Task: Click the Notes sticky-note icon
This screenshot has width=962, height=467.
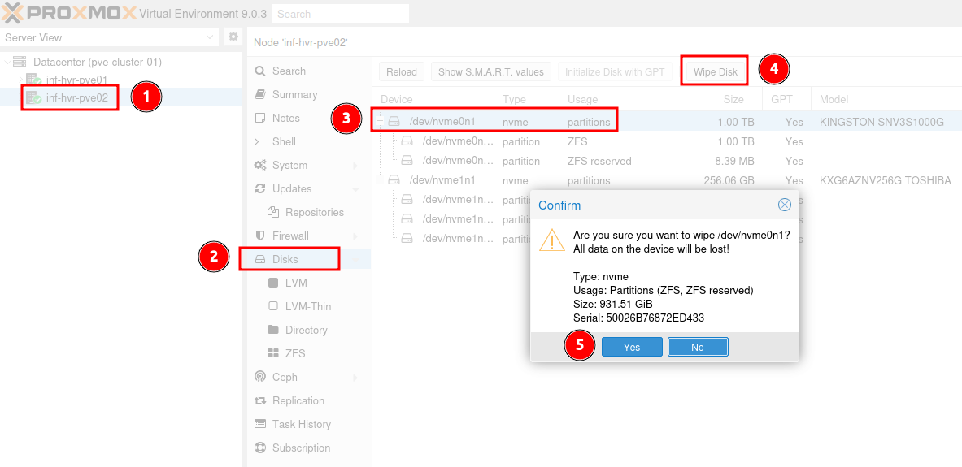Action: point(260,118)
